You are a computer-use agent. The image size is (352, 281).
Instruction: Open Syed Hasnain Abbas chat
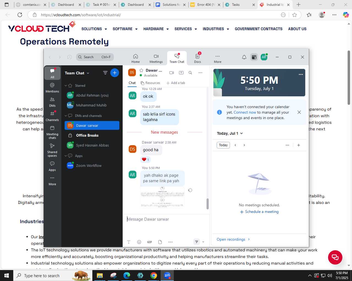pos(92,145)
